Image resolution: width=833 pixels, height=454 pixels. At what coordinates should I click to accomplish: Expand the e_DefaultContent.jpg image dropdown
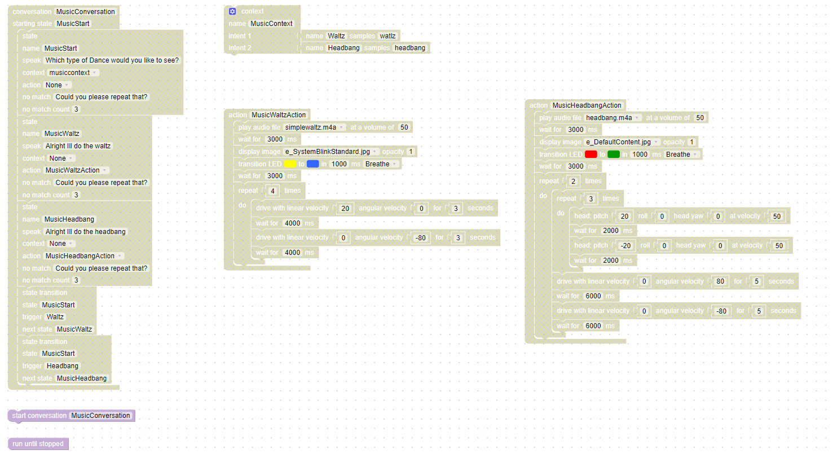pyautogui.click(x=619, y=142)
